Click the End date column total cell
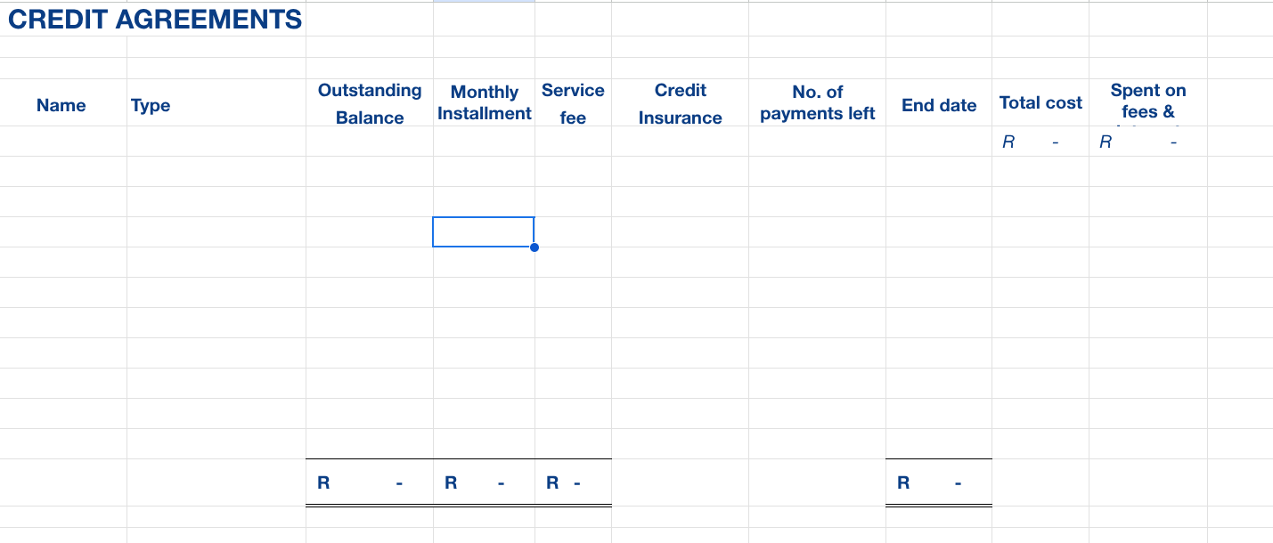Screen dimensions: 1273x543 (x=939, y=482)
